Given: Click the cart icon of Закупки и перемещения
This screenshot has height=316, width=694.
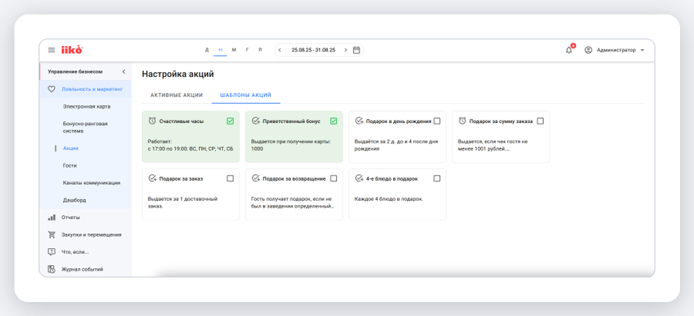Looking at the screenshot, I should 52,235.
